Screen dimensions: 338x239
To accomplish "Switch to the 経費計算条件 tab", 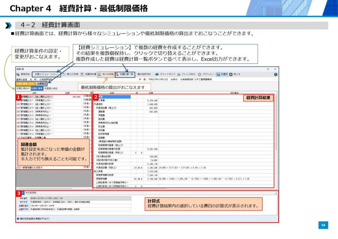I will tap(23, 88).
